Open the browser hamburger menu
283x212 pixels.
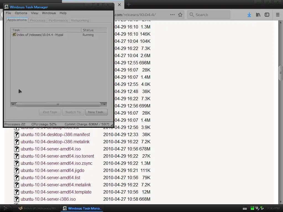coord(278,15)
